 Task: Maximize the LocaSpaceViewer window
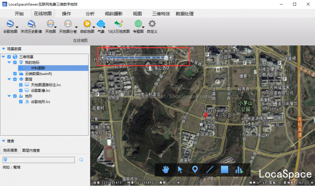pyautogui.click(x=294, y=4)
